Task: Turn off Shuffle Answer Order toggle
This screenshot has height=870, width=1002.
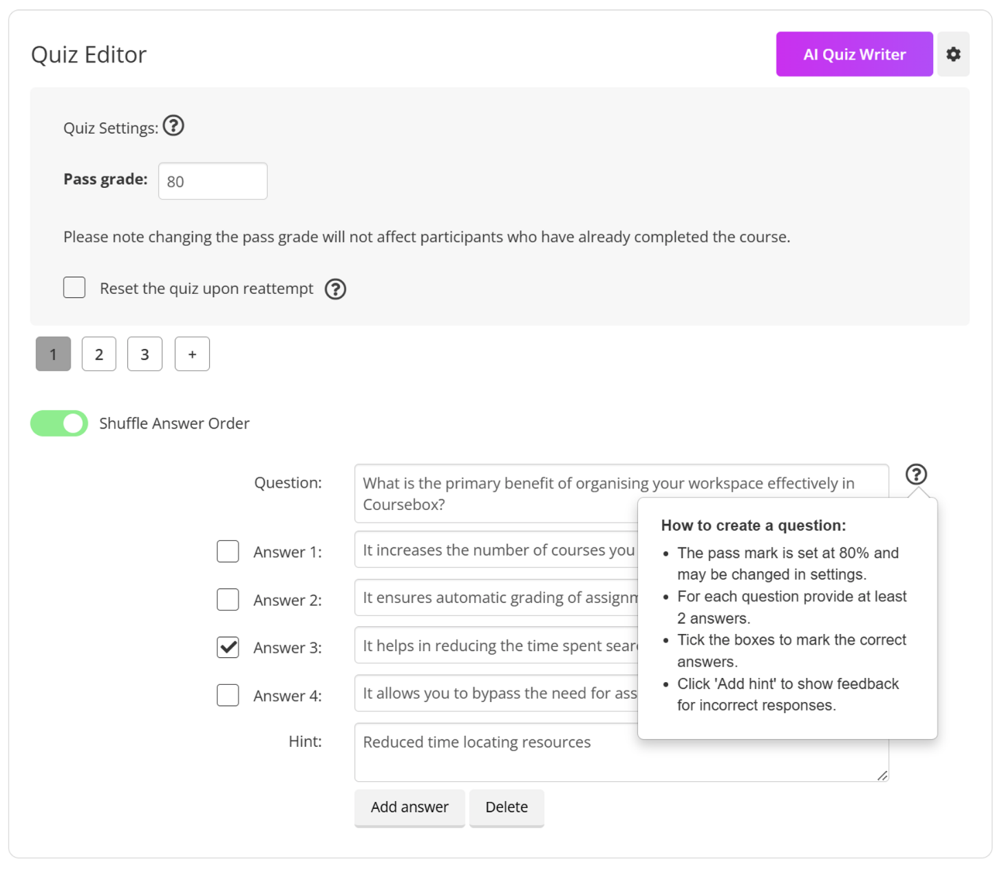Action: [59, 423]
